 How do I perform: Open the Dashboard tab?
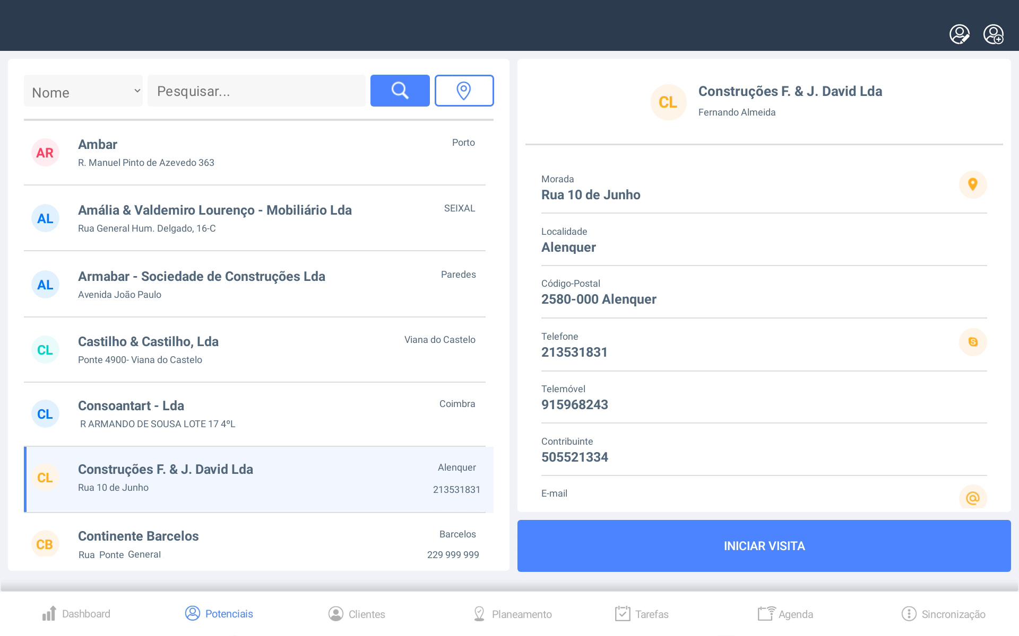click(x=76, y=614)
